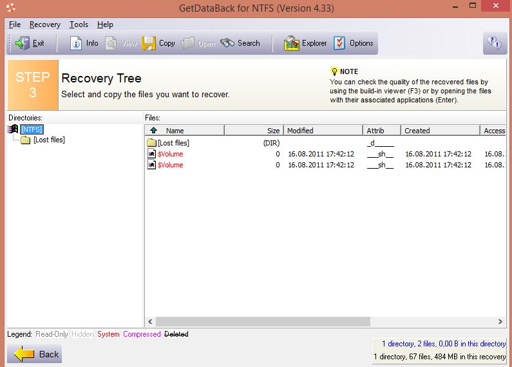Maximize the GetDataBack window

(473, 6)
